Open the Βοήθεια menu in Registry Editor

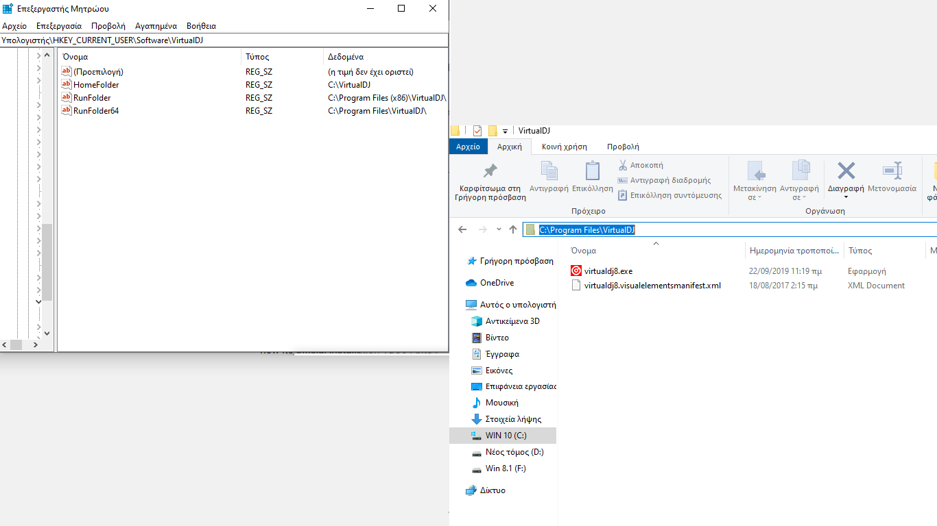tap(201, 26)
